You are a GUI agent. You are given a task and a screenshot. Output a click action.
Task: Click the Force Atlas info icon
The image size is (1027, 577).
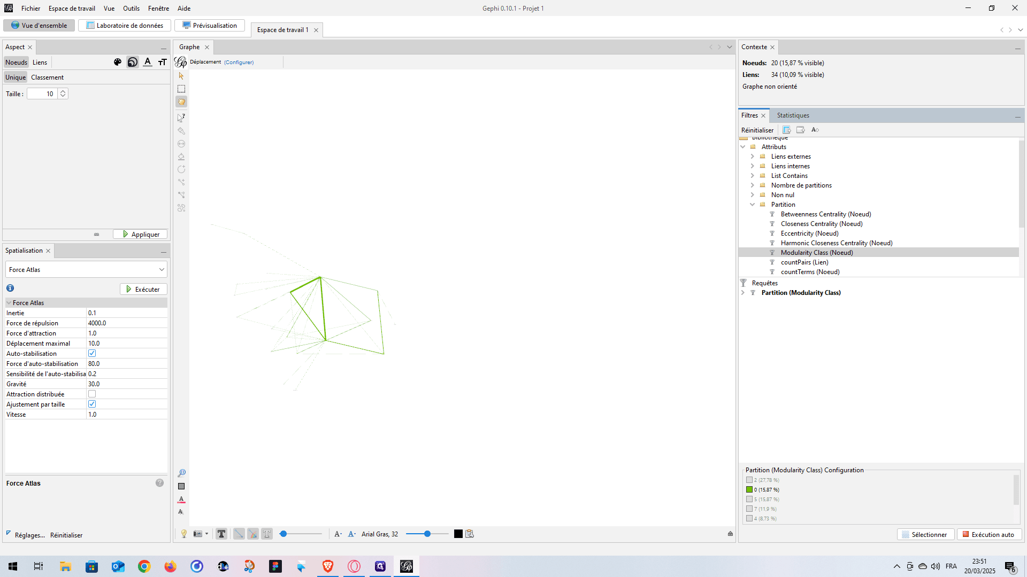[x=10, y=288]
